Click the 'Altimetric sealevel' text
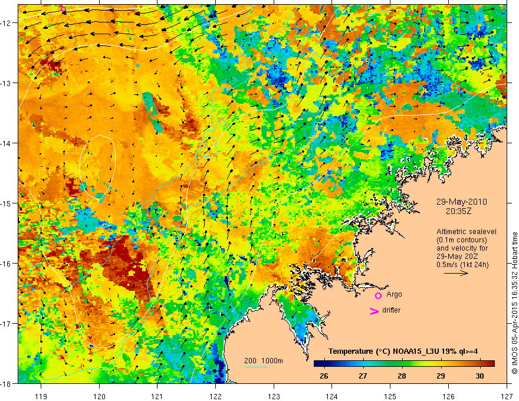Screen dimensions: 519x401 467,232
